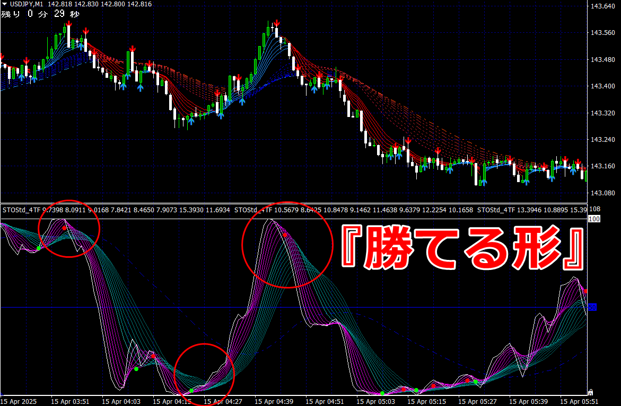Click the 143.560 price axis label

tap(603, 33)
